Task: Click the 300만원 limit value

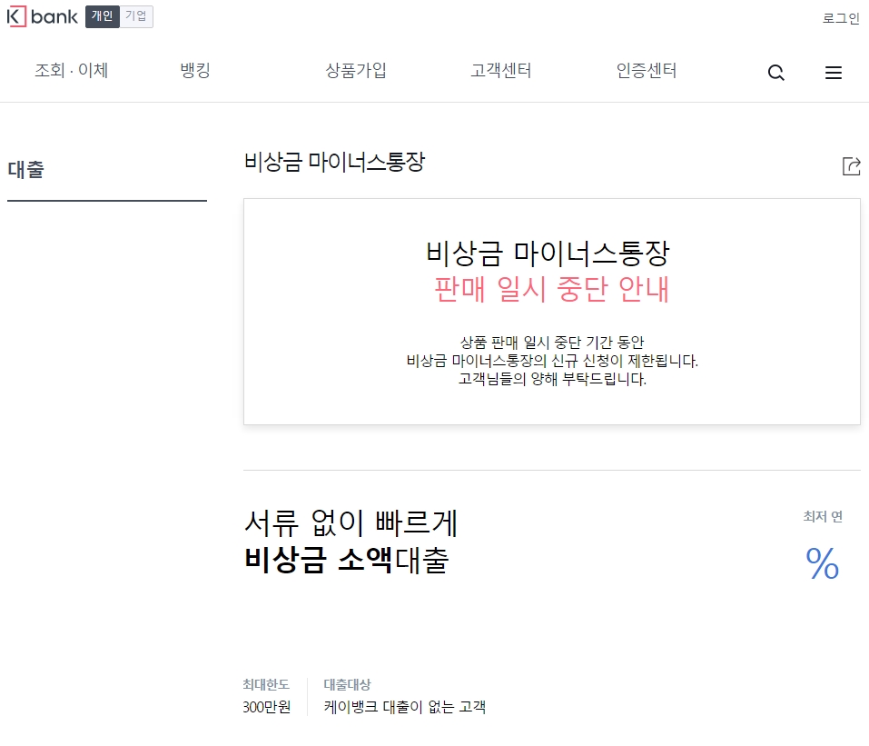Action: 267,707
